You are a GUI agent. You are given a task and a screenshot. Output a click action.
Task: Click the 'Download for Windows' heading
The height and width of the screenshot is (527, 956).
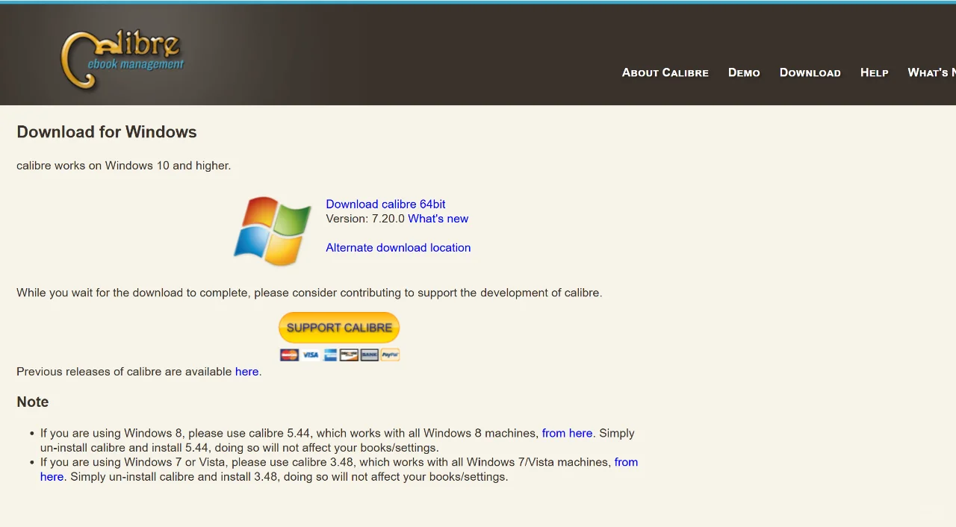(x=107, y=132)
